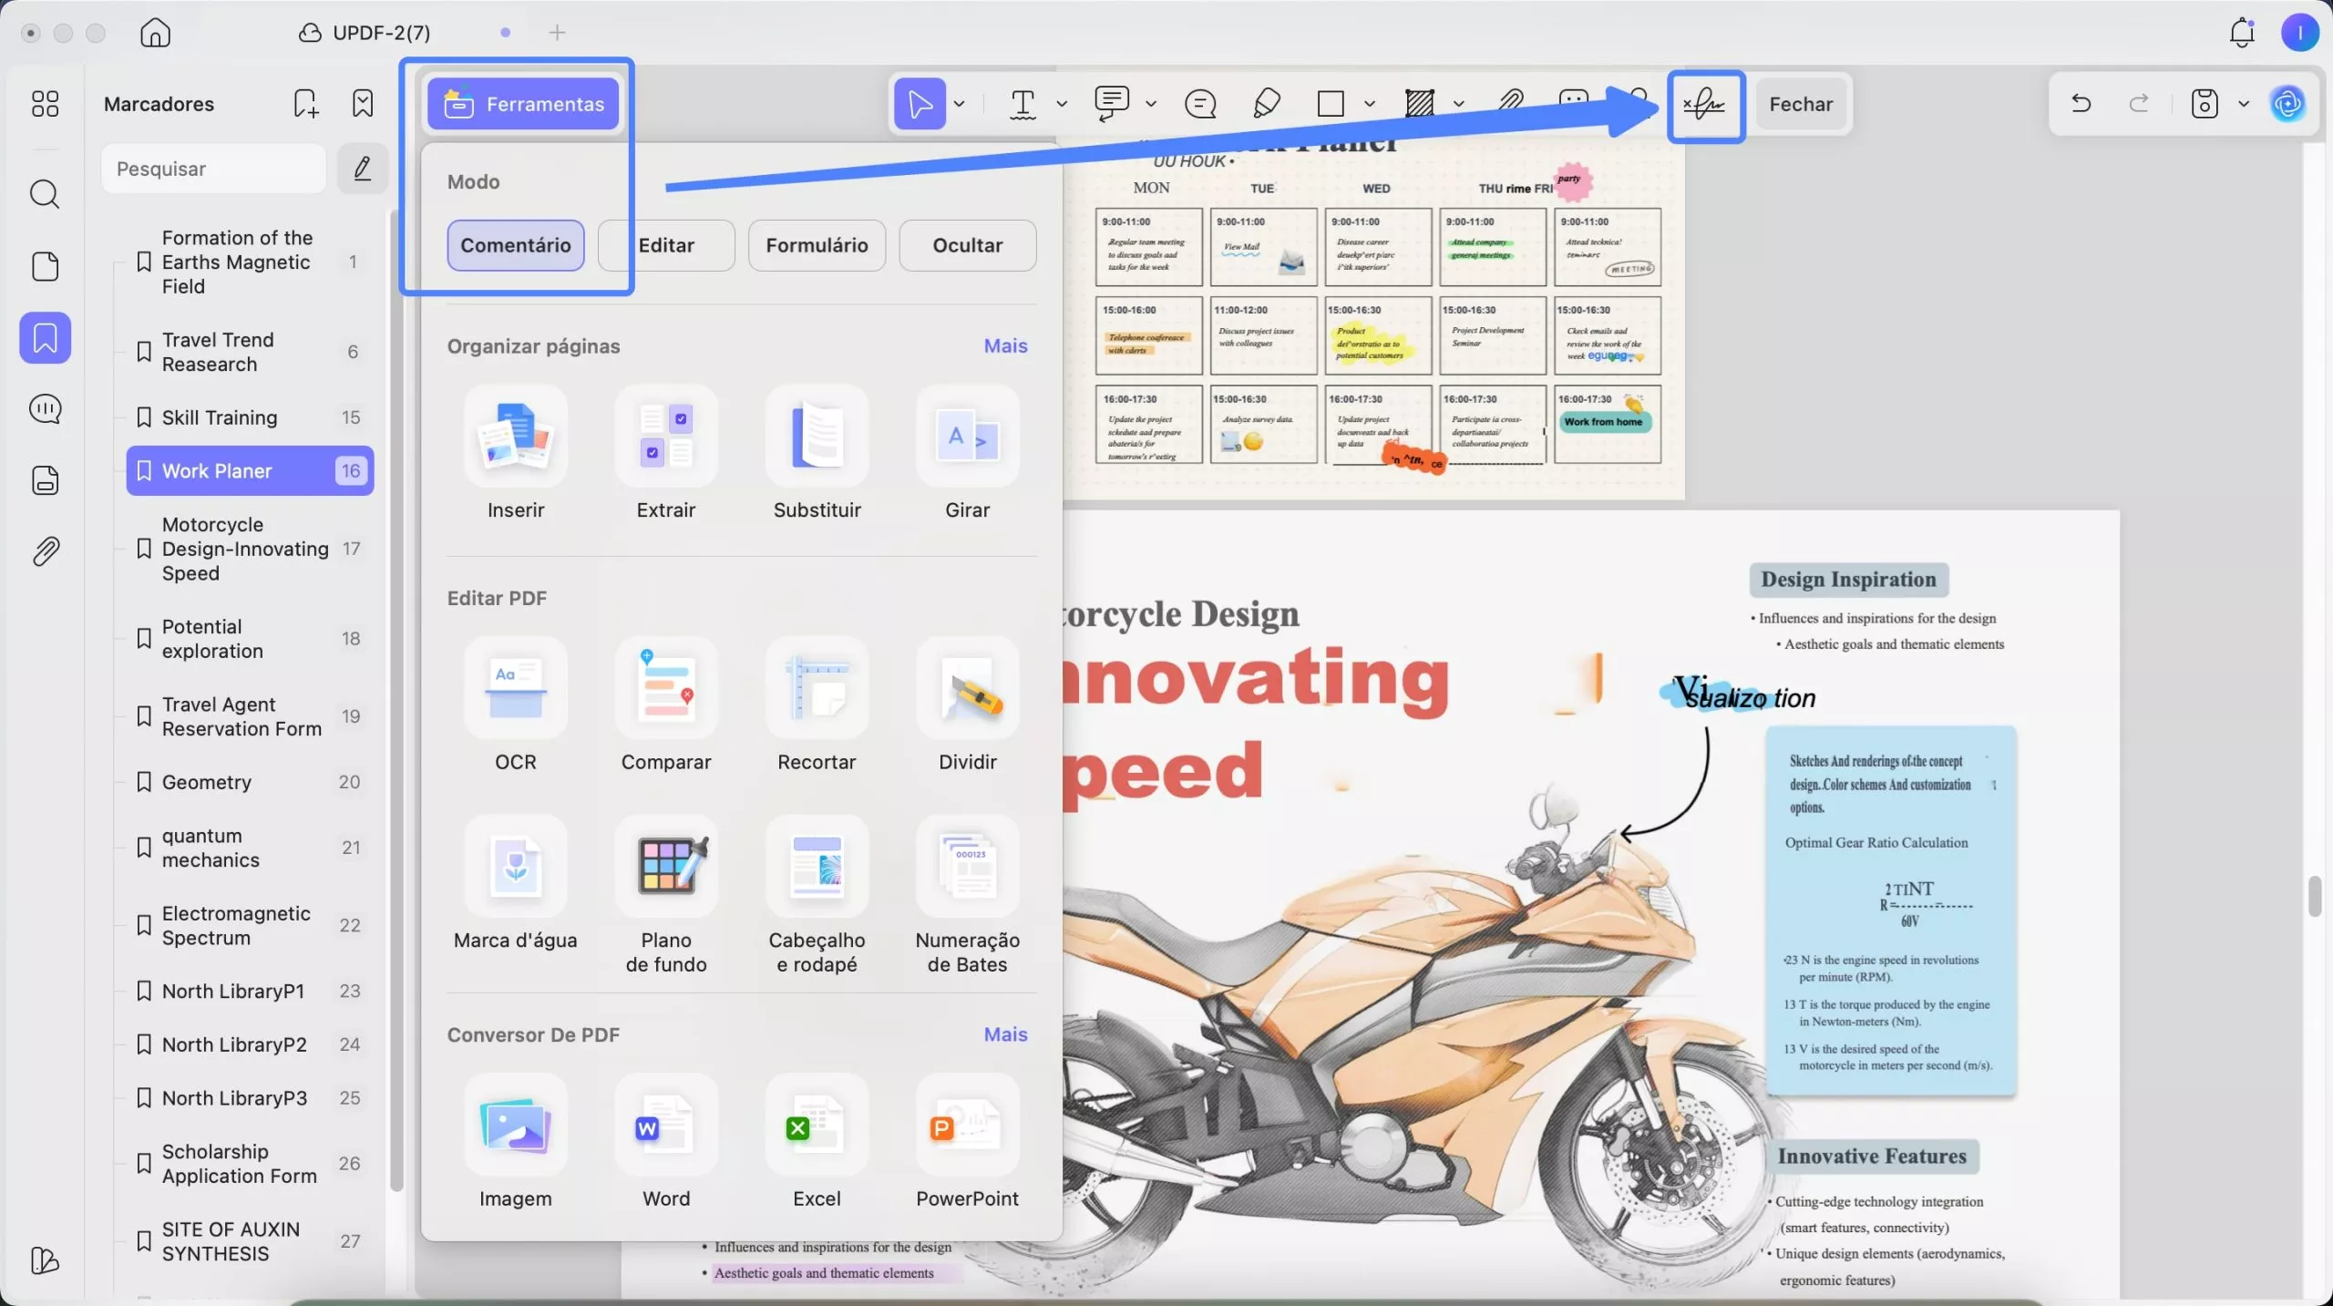
Task: Open the bookmarks panel in sidebar
Action: (x=45, y=338)
